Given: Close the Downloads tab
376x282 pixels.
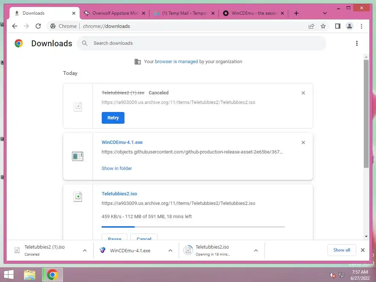Looking at the screenshot, I should [x=74, y=13].
